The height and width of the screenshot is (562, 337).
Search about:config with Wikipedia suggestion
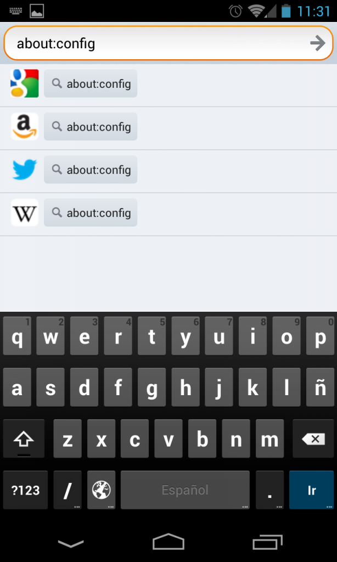91,213
